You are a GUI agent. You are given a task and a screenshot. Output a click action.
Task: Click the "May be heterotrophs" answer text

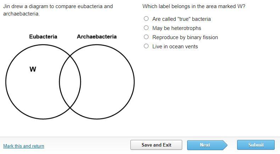click(x=177, y=28)
